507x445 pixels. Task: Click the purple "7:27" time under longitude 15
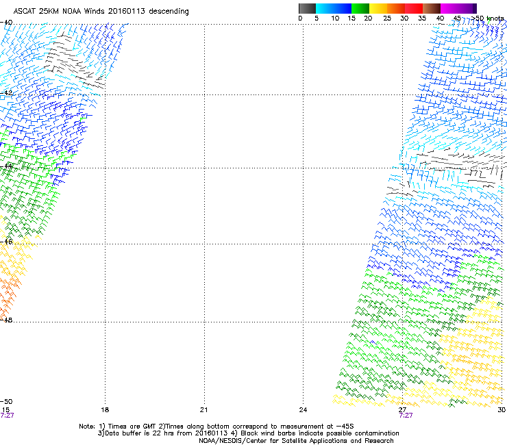[x=7, y=416]
